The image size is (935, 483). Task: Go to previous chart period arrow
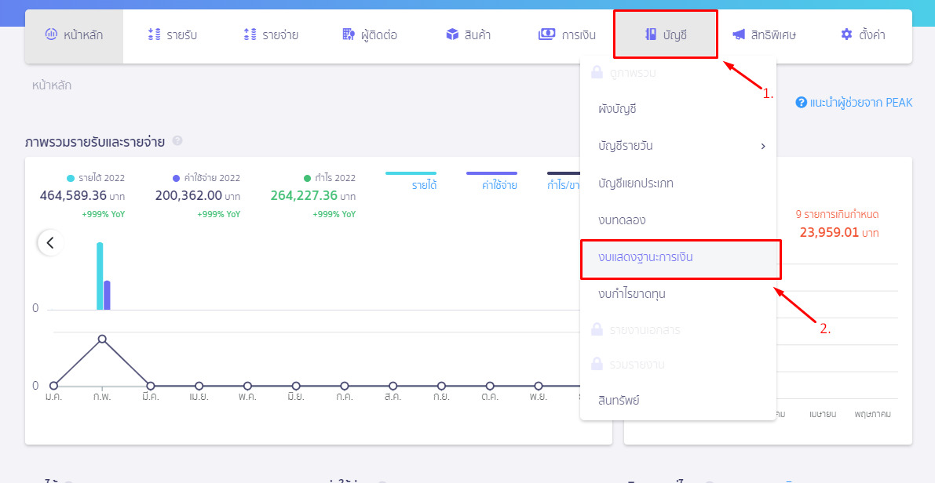[51, 242]
